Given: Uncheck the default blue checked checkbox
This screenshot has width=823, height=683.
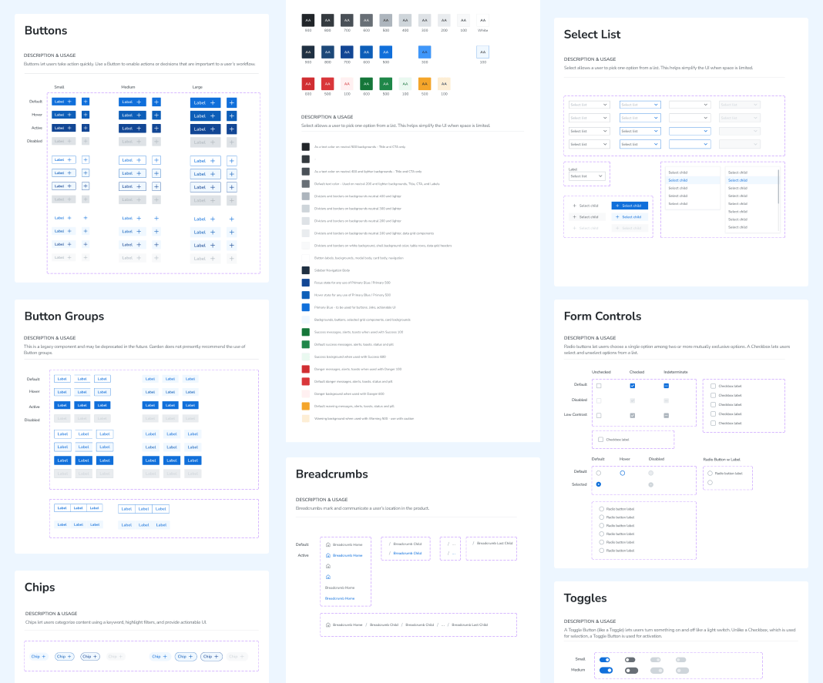Looking at the screenshot, I should pos(633,386).
